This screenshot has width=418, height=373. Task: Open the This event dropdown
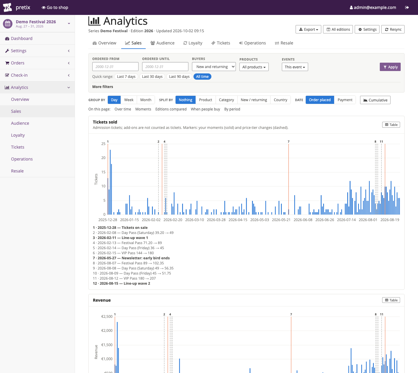pos(295,67)
